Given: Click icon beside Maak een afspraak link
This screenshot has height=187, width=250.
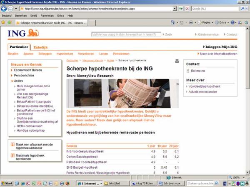Looking at the screenshot, I should [12, 144].
